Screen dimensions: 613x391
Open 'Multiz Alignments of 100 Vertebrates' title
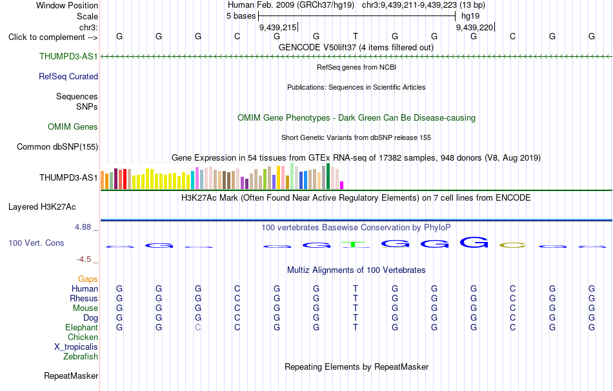[x=356, y=270]
